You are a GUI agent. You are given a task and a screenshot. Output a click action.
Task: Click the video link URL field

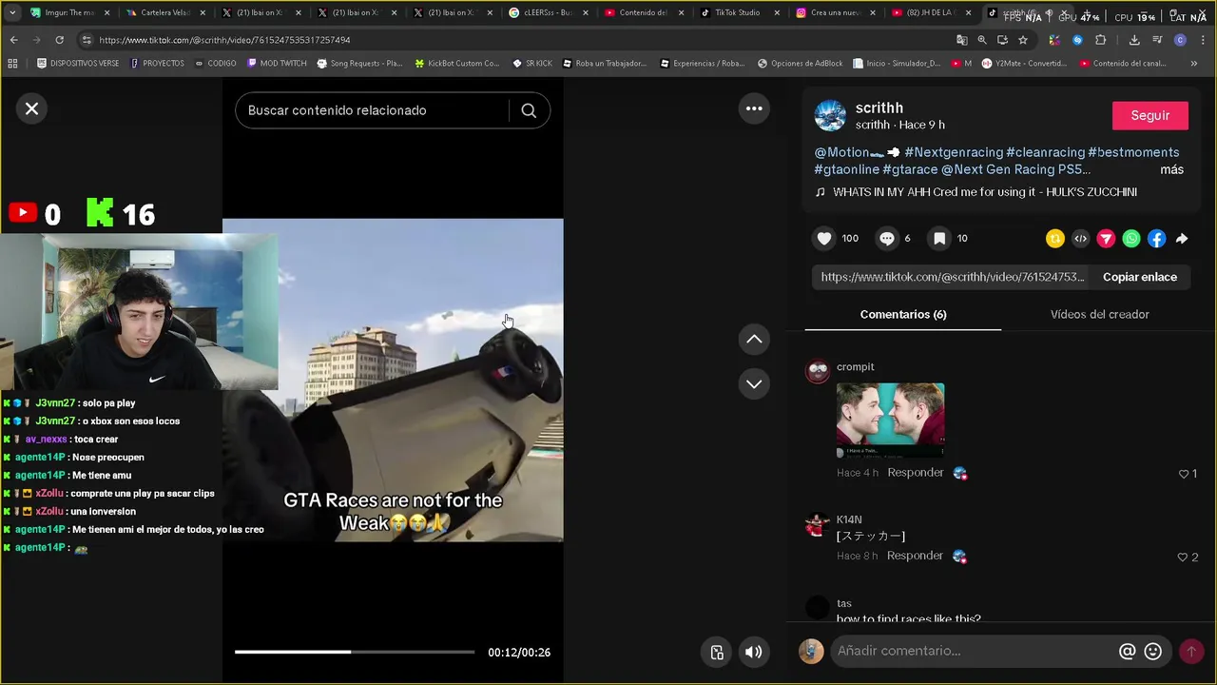[952, 277]
